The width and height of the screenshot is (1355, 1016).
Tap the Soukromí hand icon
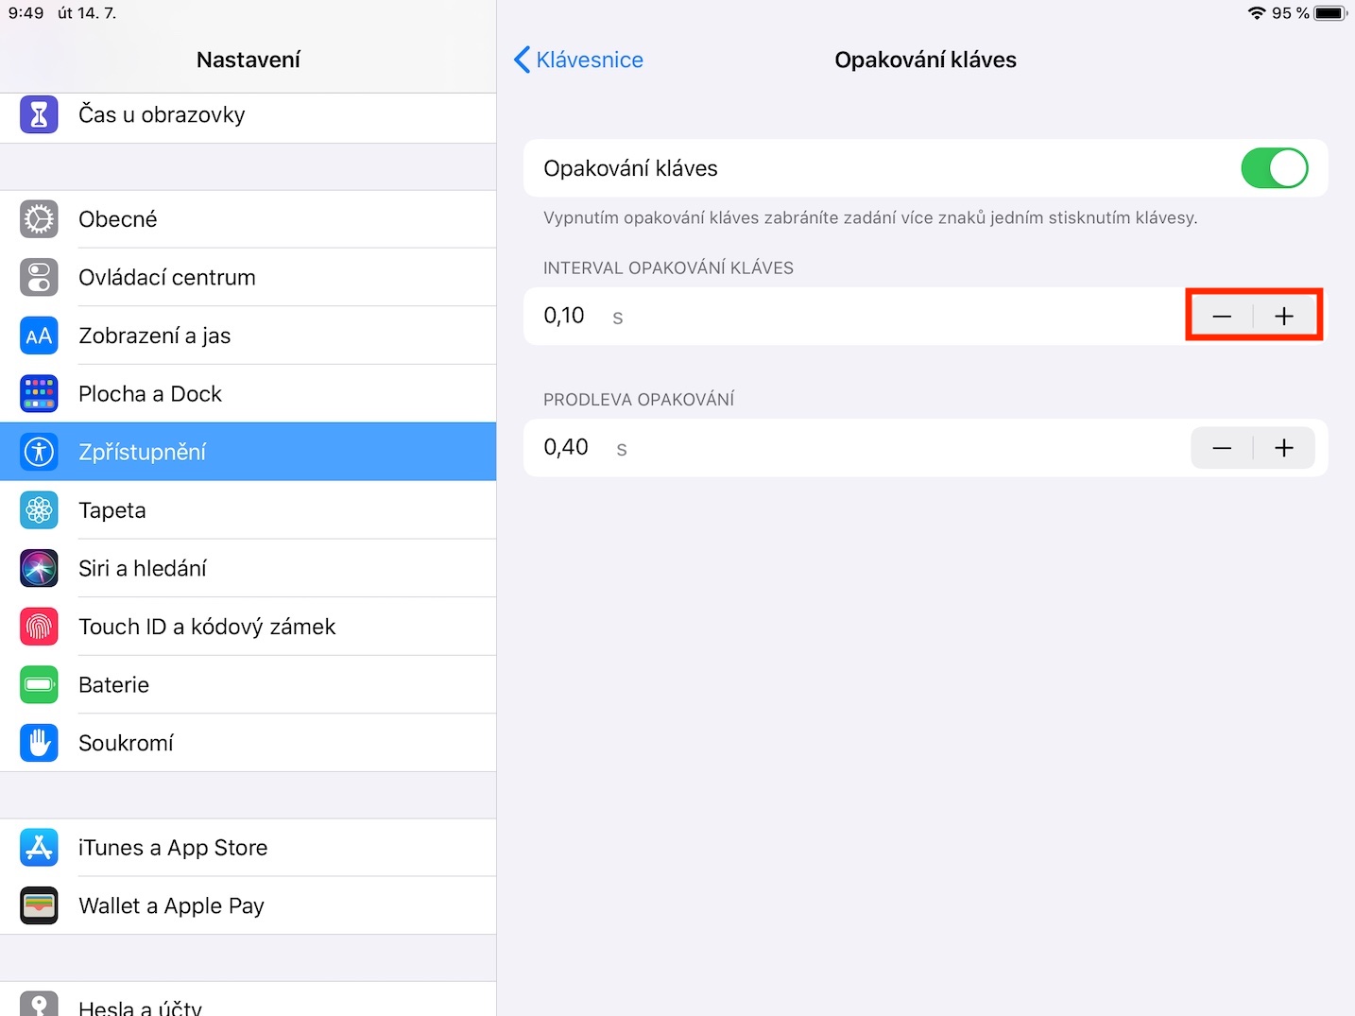tap(39, 743)
